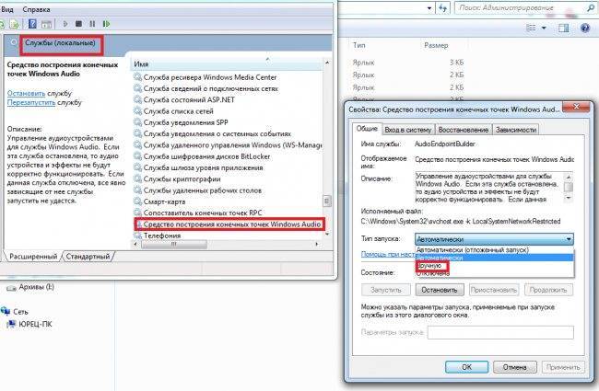Open the Зависимости tab
This screenshot has width=599, height=391.
[x=516, y=130]
